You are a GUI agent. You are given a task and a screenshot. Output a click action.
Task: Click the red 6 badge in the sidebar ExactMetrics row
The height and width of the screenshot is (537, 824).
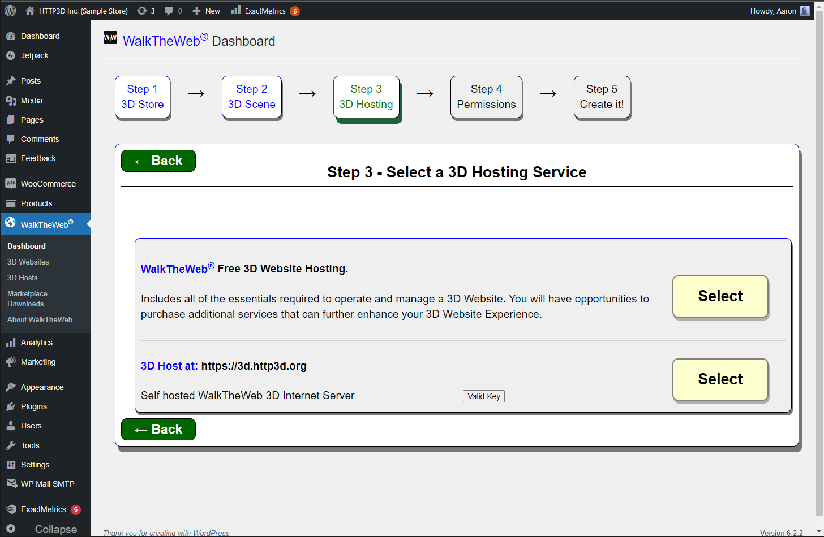76,509
